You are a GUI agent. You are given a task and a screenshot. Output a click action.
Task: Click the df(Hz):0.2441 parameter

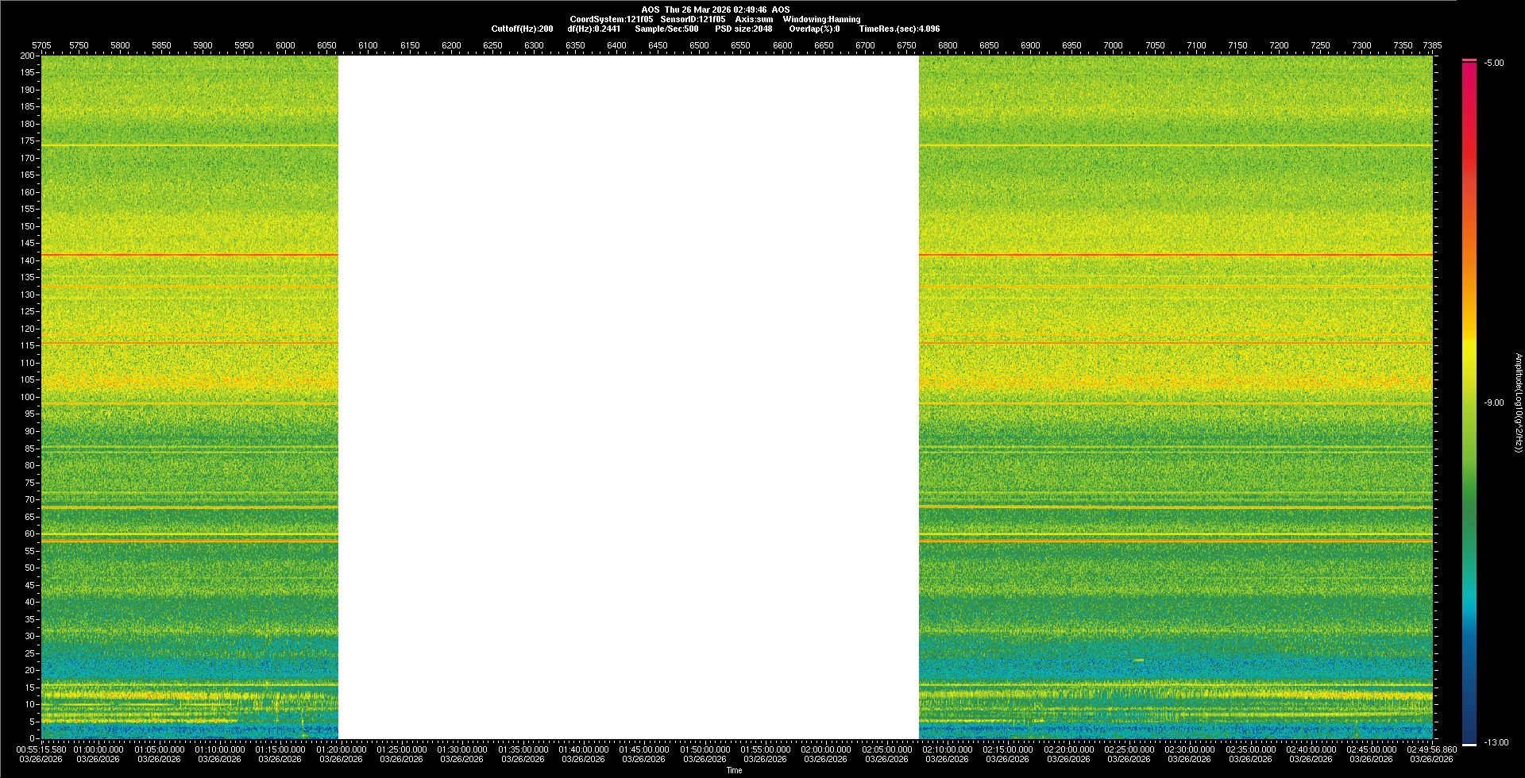click(x=593, y=29)
